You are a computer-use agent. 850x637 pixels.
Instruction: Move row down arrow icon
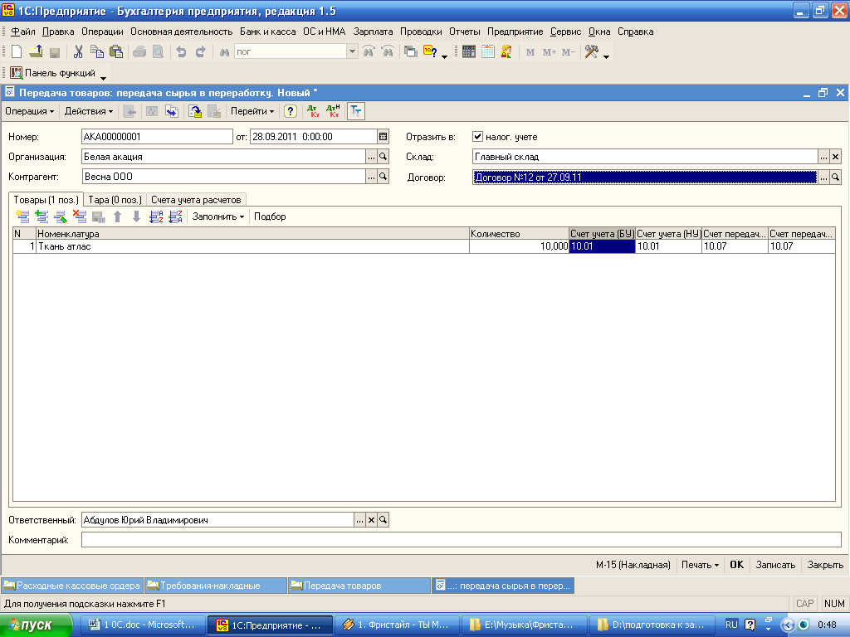pyautogui.click(x=137, y=216)
